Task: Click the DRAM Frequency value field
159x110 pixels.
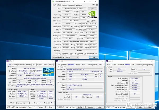Action: click(135, 78)
